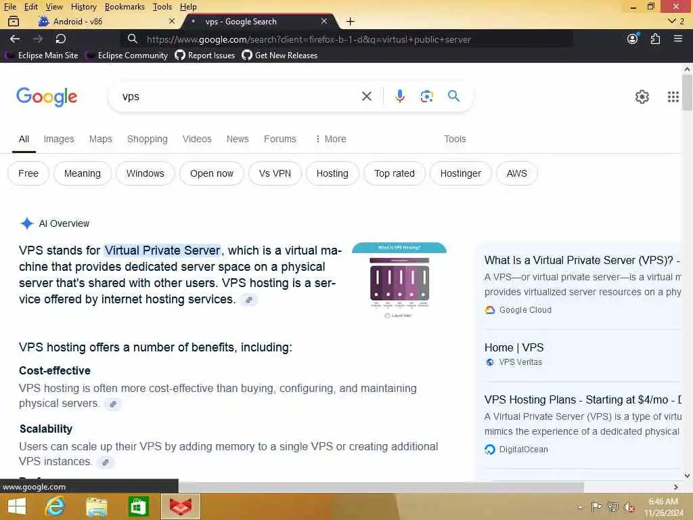Screen dimensions: 693x520
Task: Search by image with Google Lens icon
Action: [426, 96]
